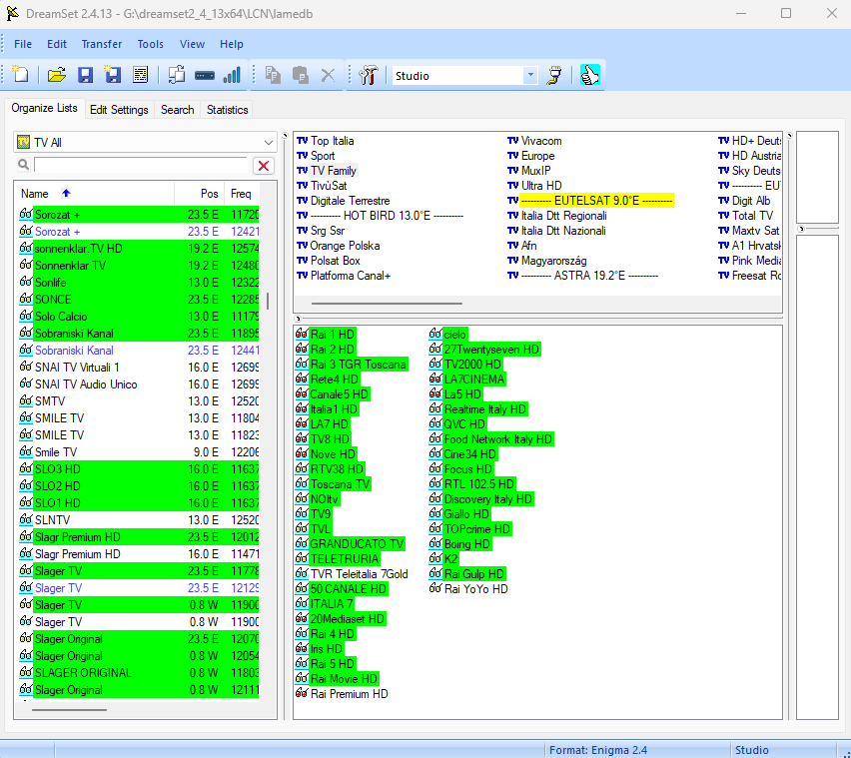
Task: Open the Studio profile dropdown
Action: 530,76
